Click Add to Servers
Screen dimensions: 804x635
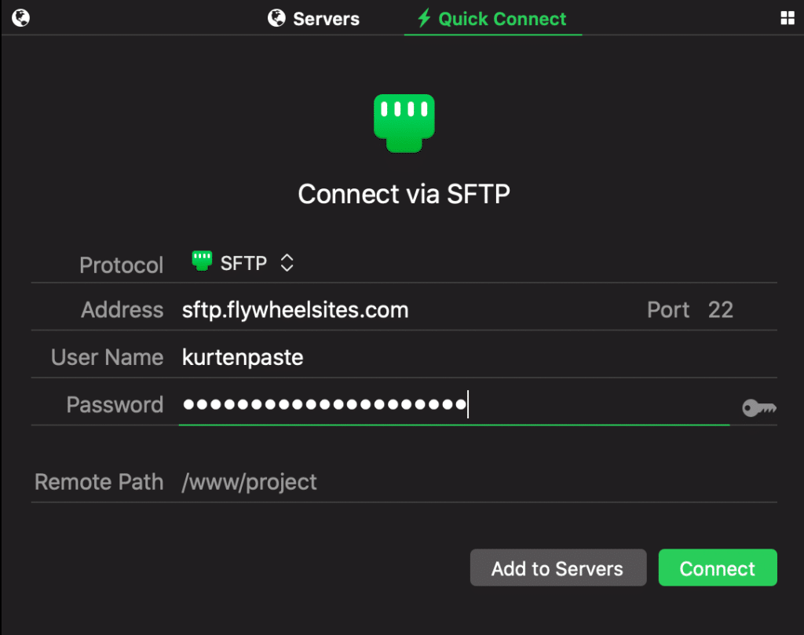pos(557,567)
